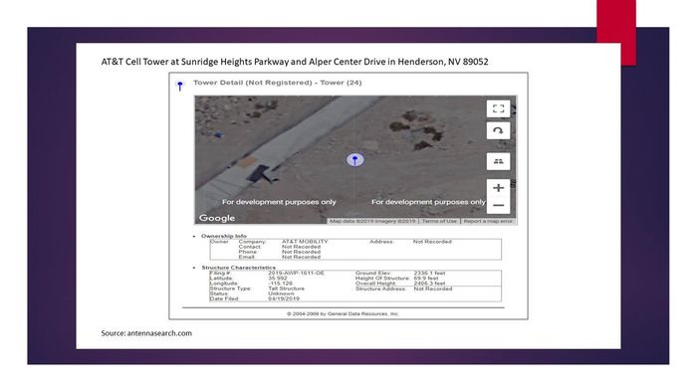
Task: Click the Structure Characteristics section header
Action: [239, 268]
